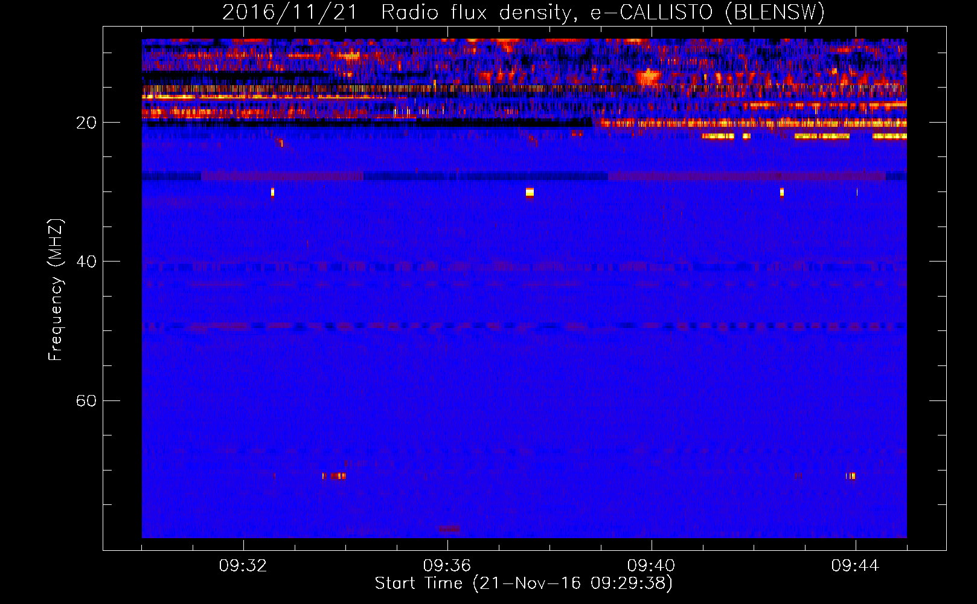The height and width of the screenshot is (604, 977).
Task: Click the 40 MHz frequency tick label
Action: [86, 262]
